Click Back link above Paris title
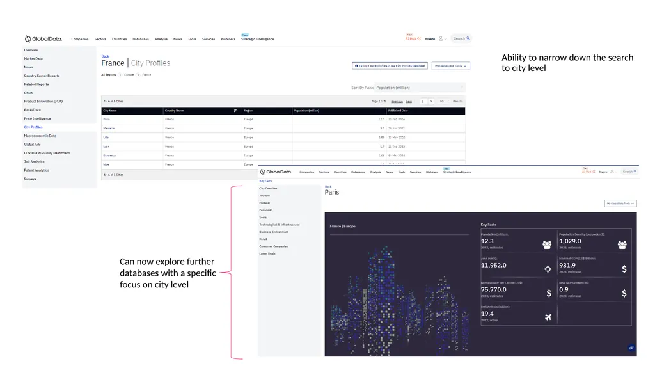Viewport: 655px width, 368px height. tap(328, 186)
